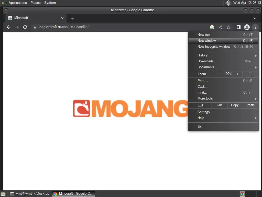Viewport: 262px width, 197px height.
Task: Choose New window menu entry
Action: click(x=223, y=41)
